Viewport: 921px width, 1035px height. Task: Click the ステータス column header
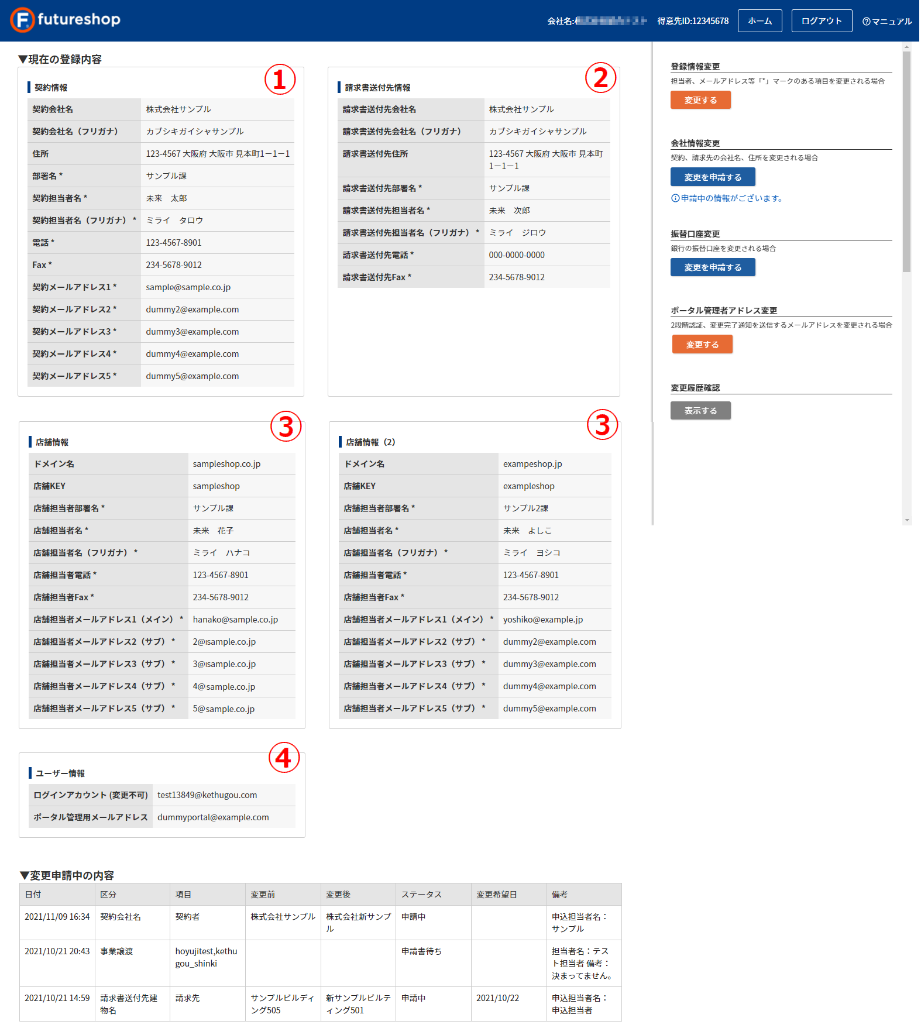434,895
